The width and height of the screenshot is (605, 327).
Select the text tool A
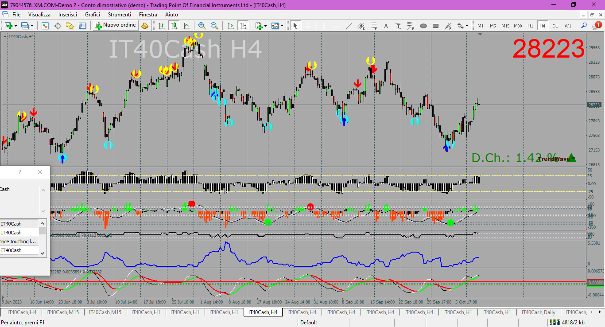click(386, 26)
